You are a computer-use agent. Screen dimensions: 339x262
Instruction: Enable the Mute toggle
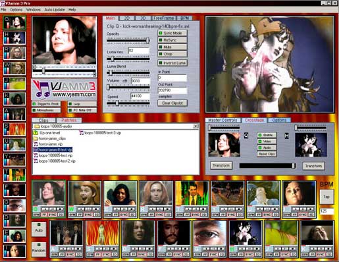[x=172, y=47]
